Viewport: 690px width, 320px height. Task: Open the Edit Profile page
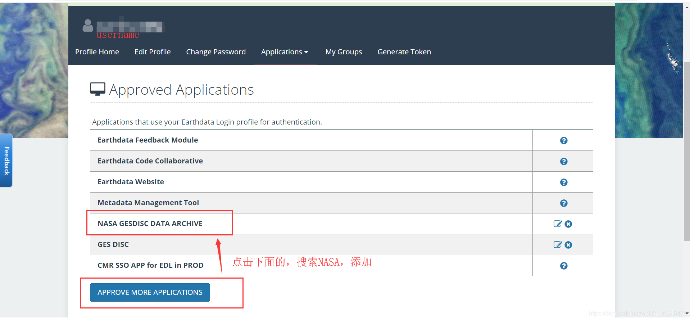(153, 52)
